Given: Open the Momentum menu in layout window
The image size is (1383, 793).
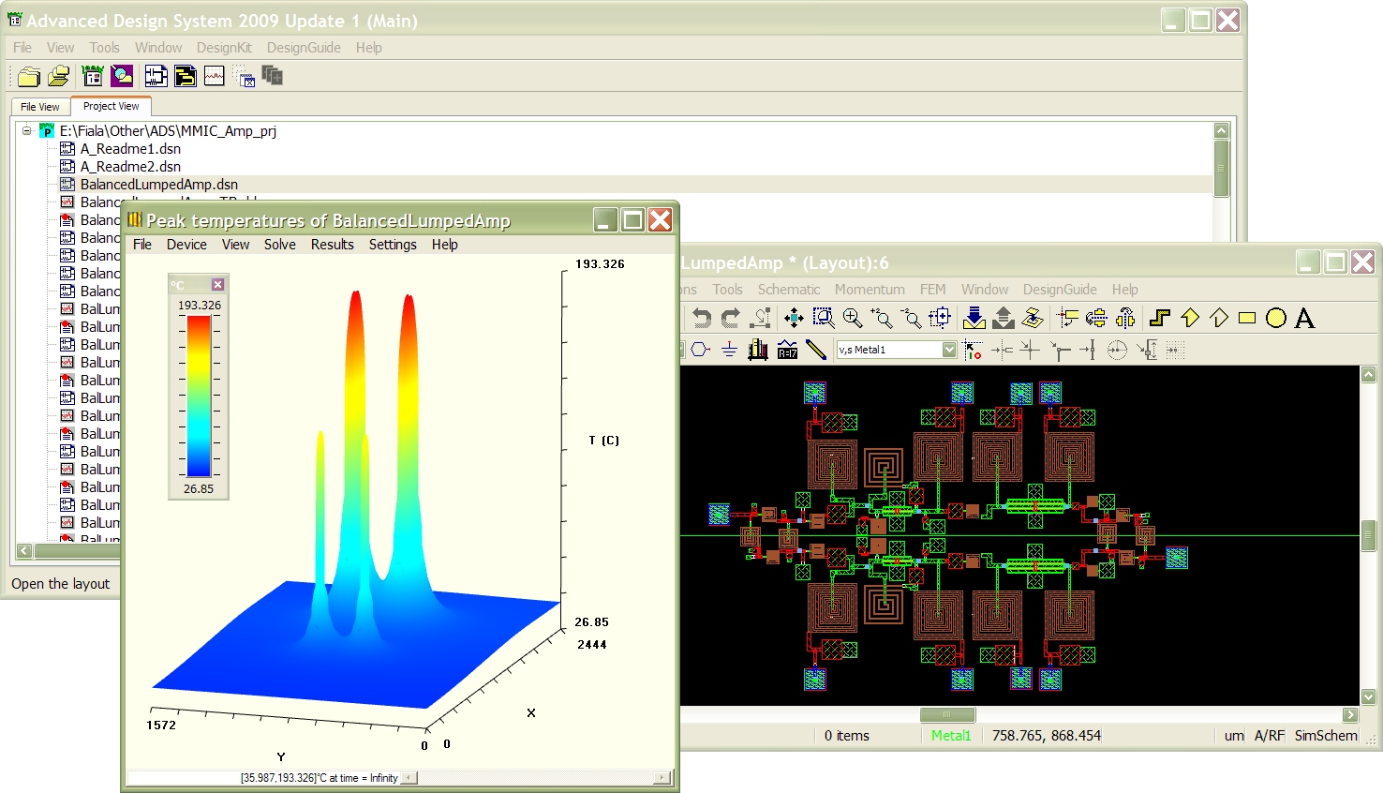Looking at the screenshot, I should point(870,290).
